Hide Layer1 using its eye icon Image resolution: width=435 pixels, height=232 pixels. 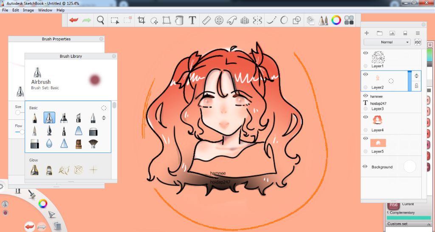coord(365,53)
